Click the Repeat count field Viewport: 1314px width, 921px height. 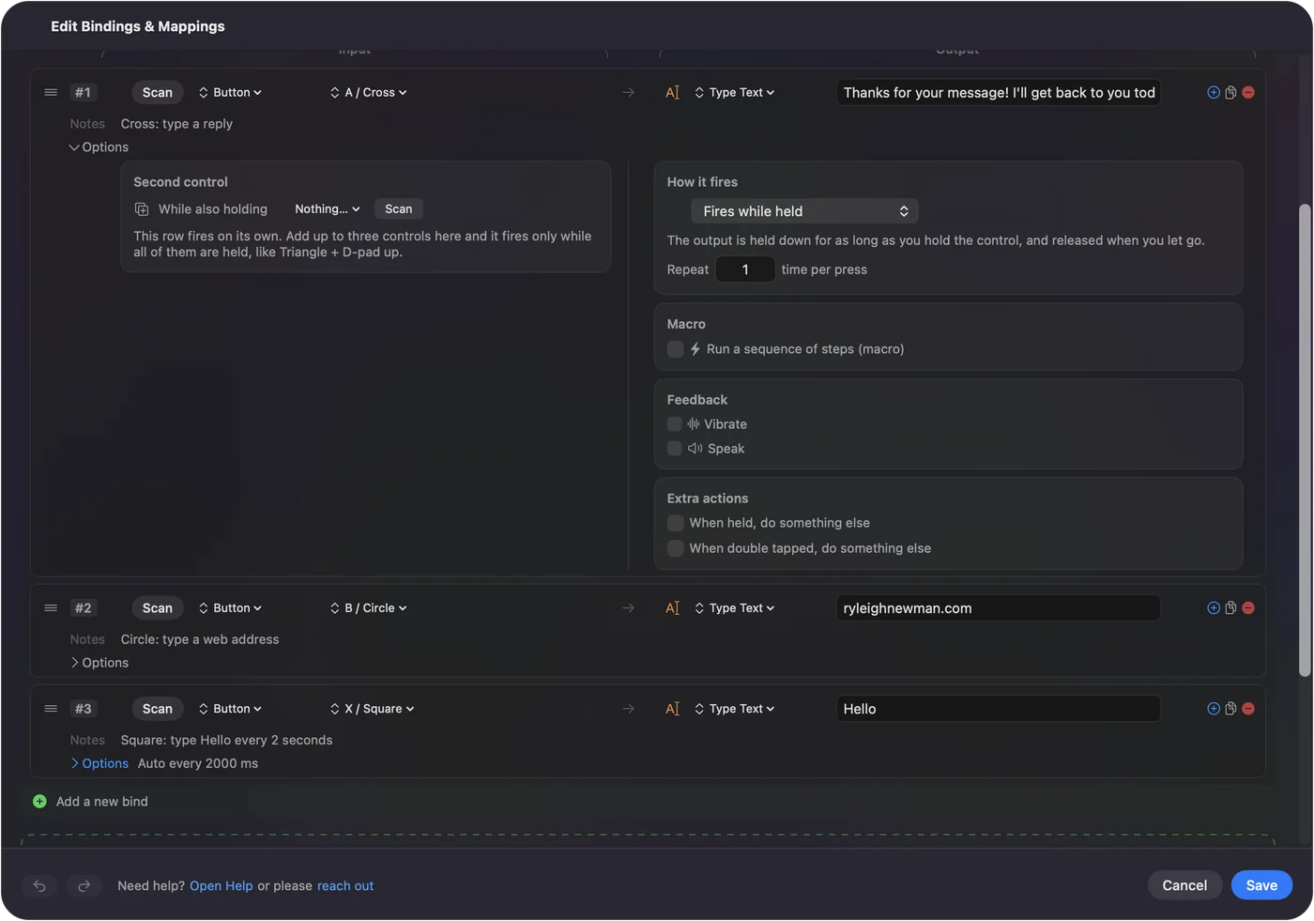point(745,269)
